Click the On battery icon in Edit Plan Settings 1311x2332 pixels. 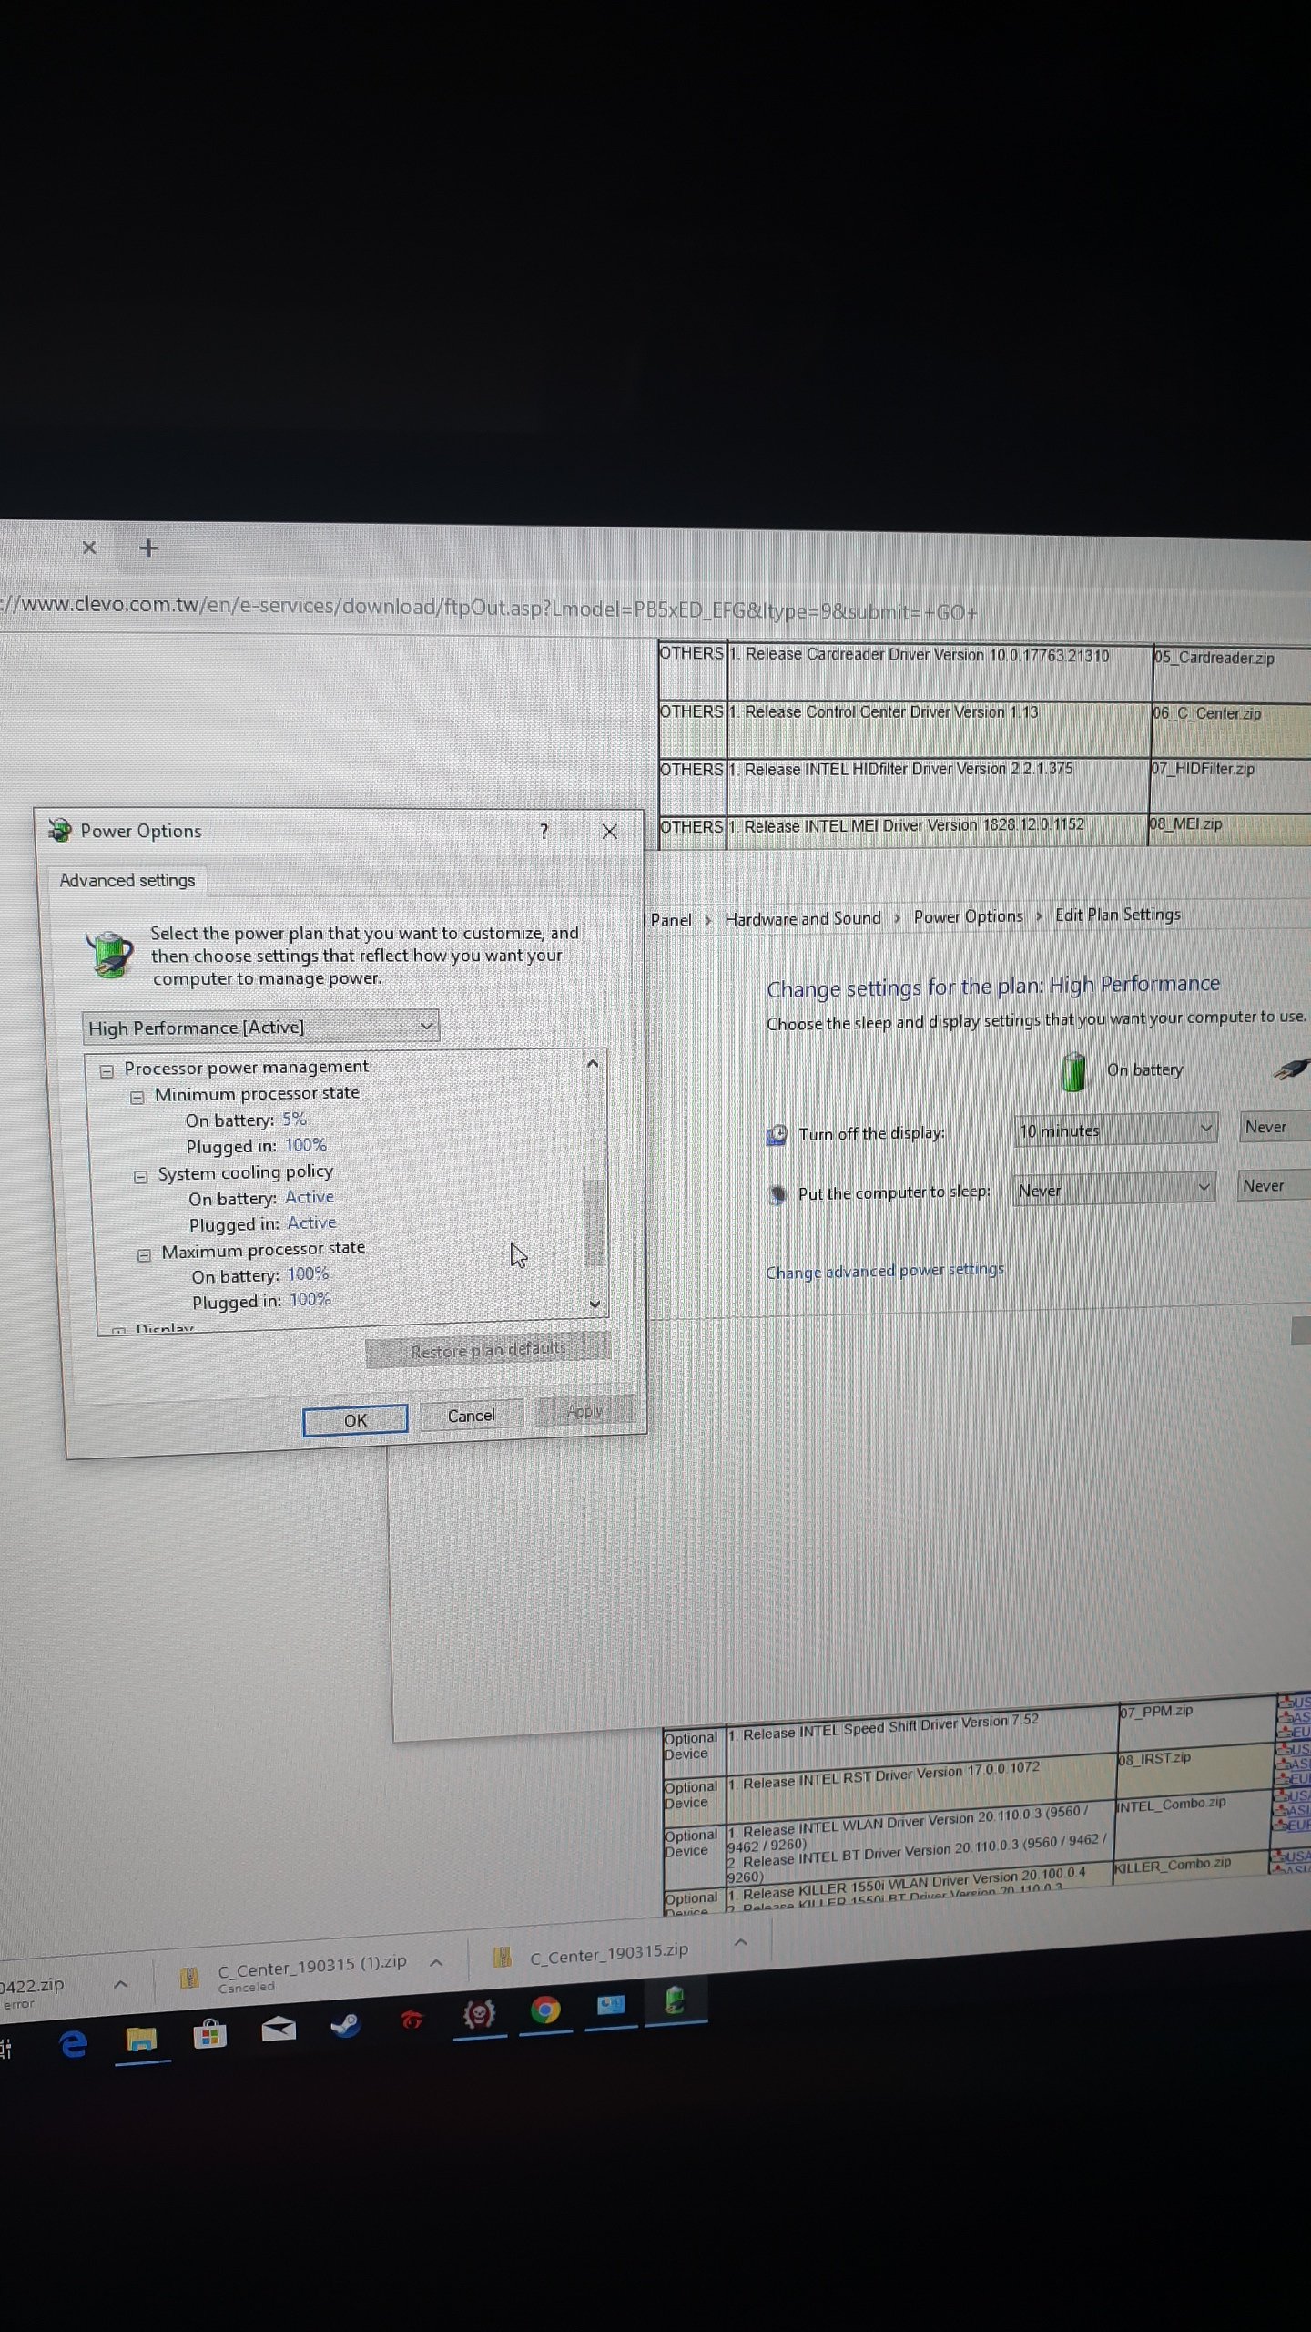point(1074,1071)
